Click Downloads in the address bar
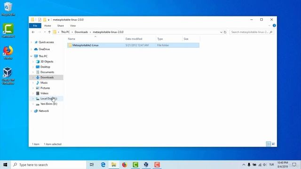Image resolution: width=301 pixels, height=169 pixels. (81, 32)
